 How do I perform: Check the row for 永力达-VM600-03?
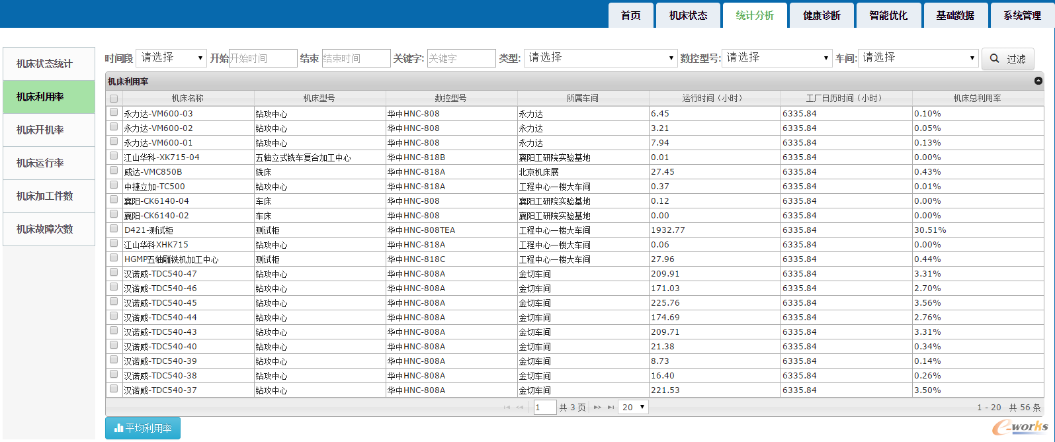point(114,112)
